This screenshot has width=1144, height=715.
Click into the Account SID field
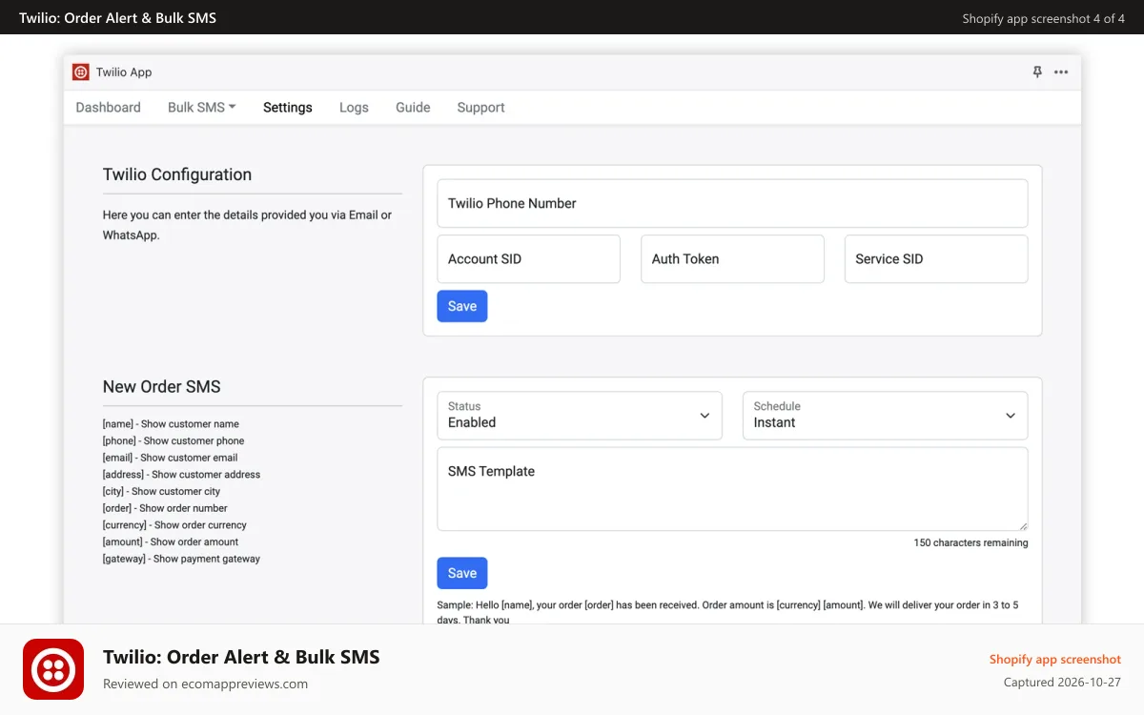coord(528,259)
